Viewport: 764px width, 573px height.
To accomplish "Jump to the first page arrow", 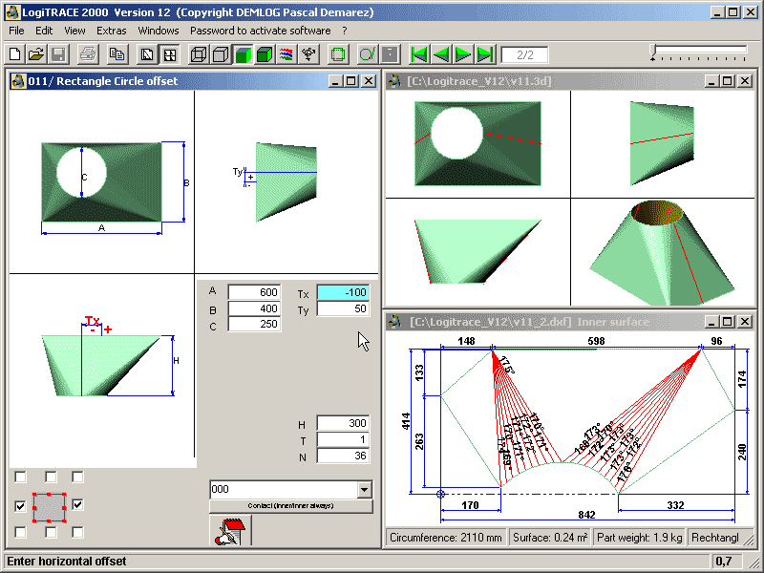I will (x=419, y=54).
